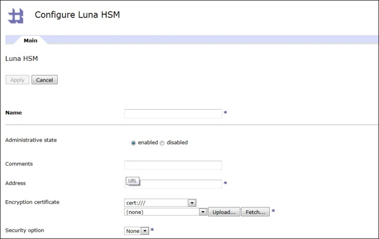Click the Comments label
The height and width of the screenshot is (239, 379).
pyautogui.click(x=19, y=164)
